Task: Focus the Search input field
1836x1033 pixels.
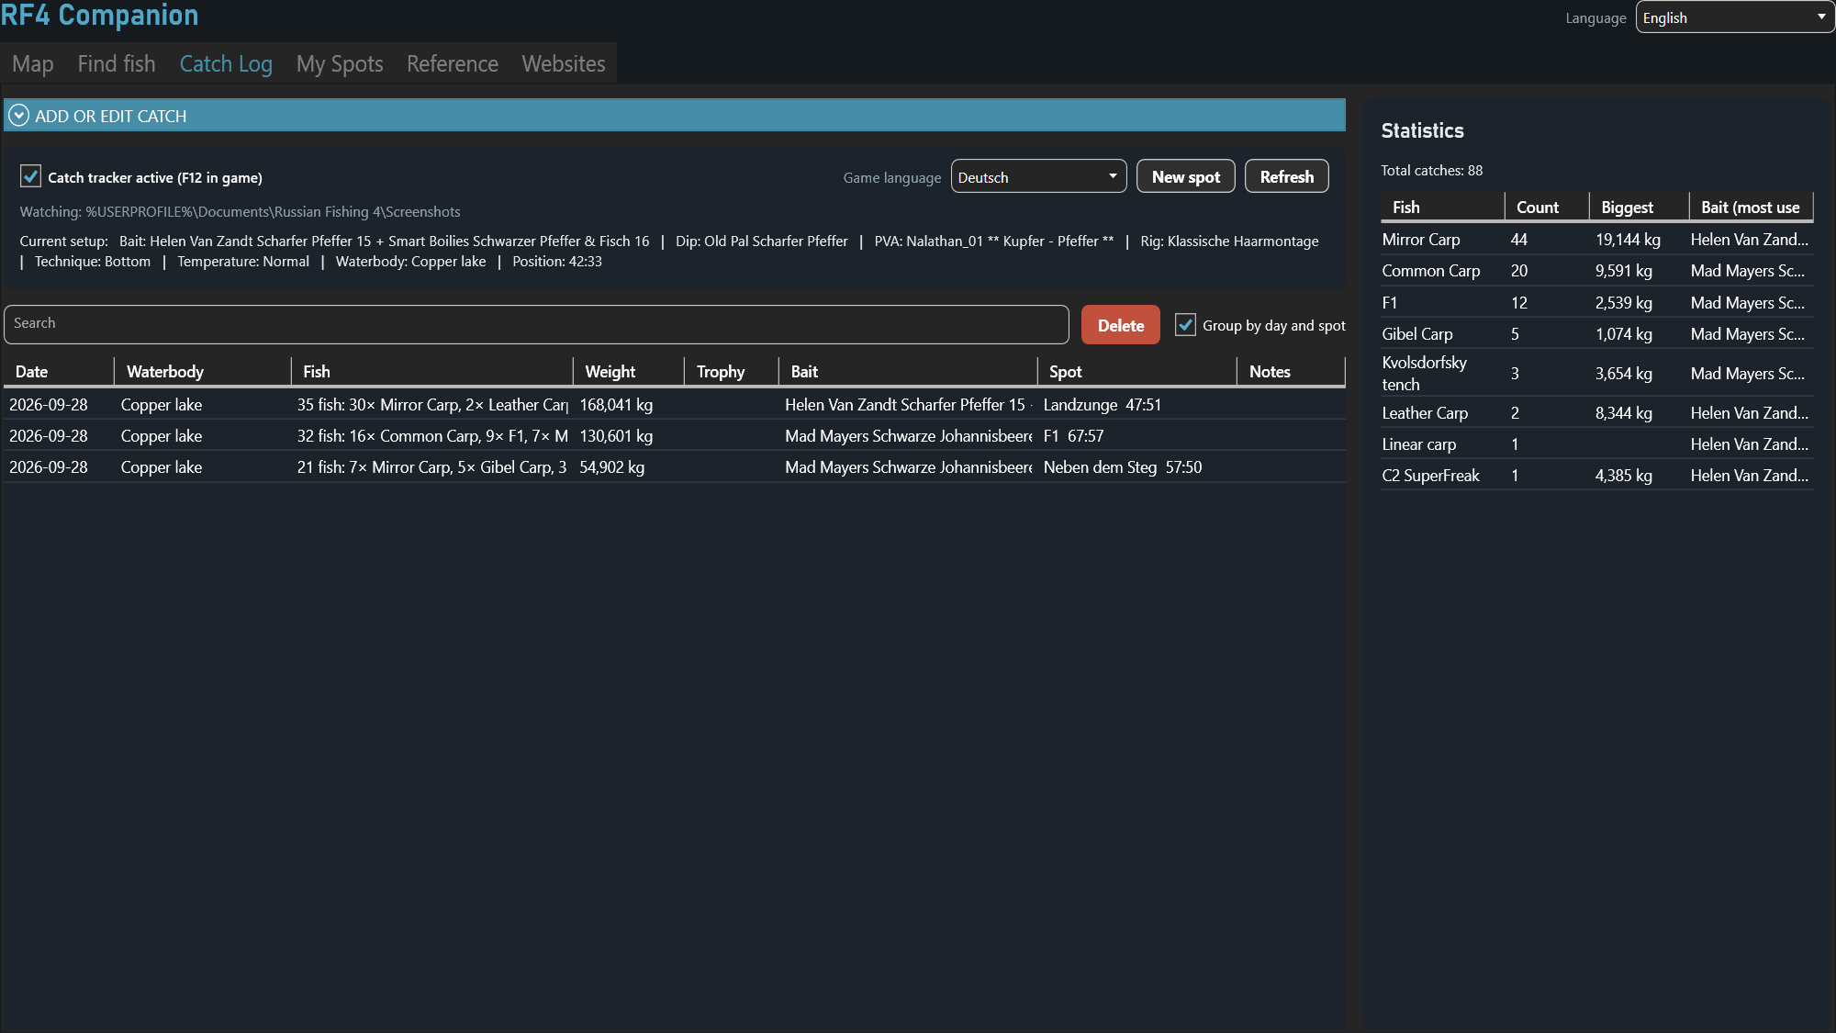Action: click(536, 324)
